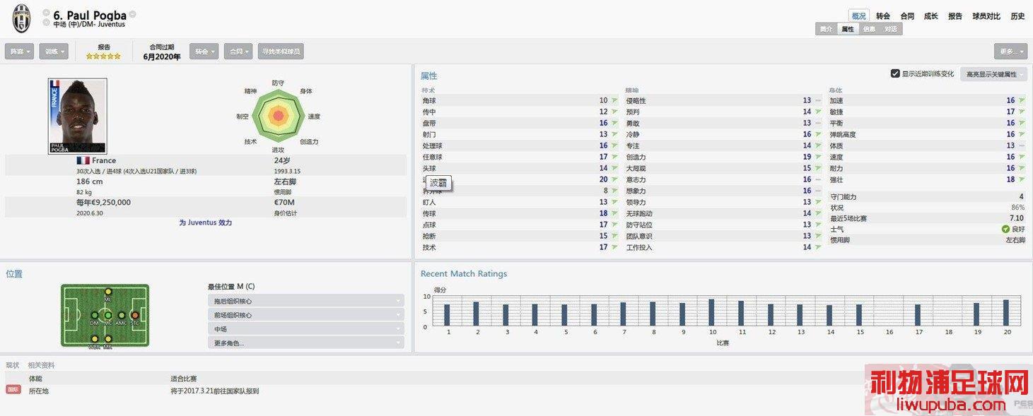Switch to the 历史 tab
This screenshot has height=416, width=1033.
pos(1017,16)
